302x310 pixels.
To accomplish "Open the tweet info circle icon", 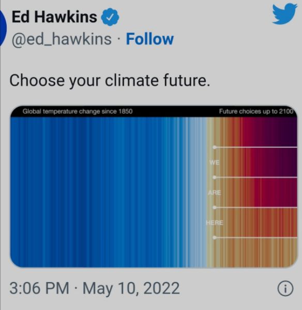I will pos(285,288).
